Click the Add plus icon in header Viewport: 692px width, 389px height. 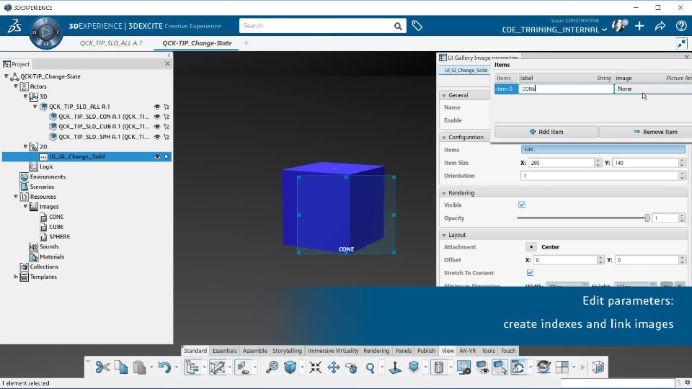click(x=639, y=27)
